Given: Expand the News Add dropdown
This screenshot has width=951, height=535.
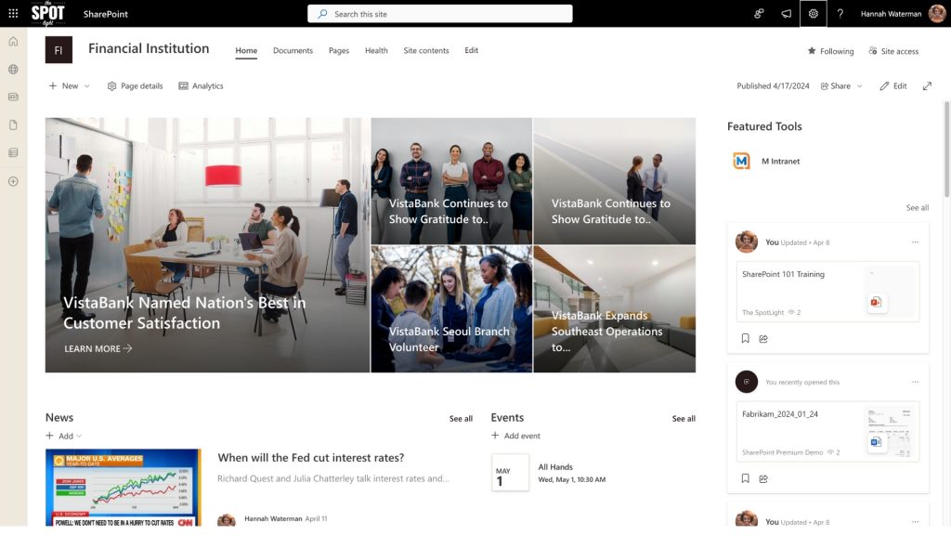Looking at the screenshot, I should click(x=64, y=436).
